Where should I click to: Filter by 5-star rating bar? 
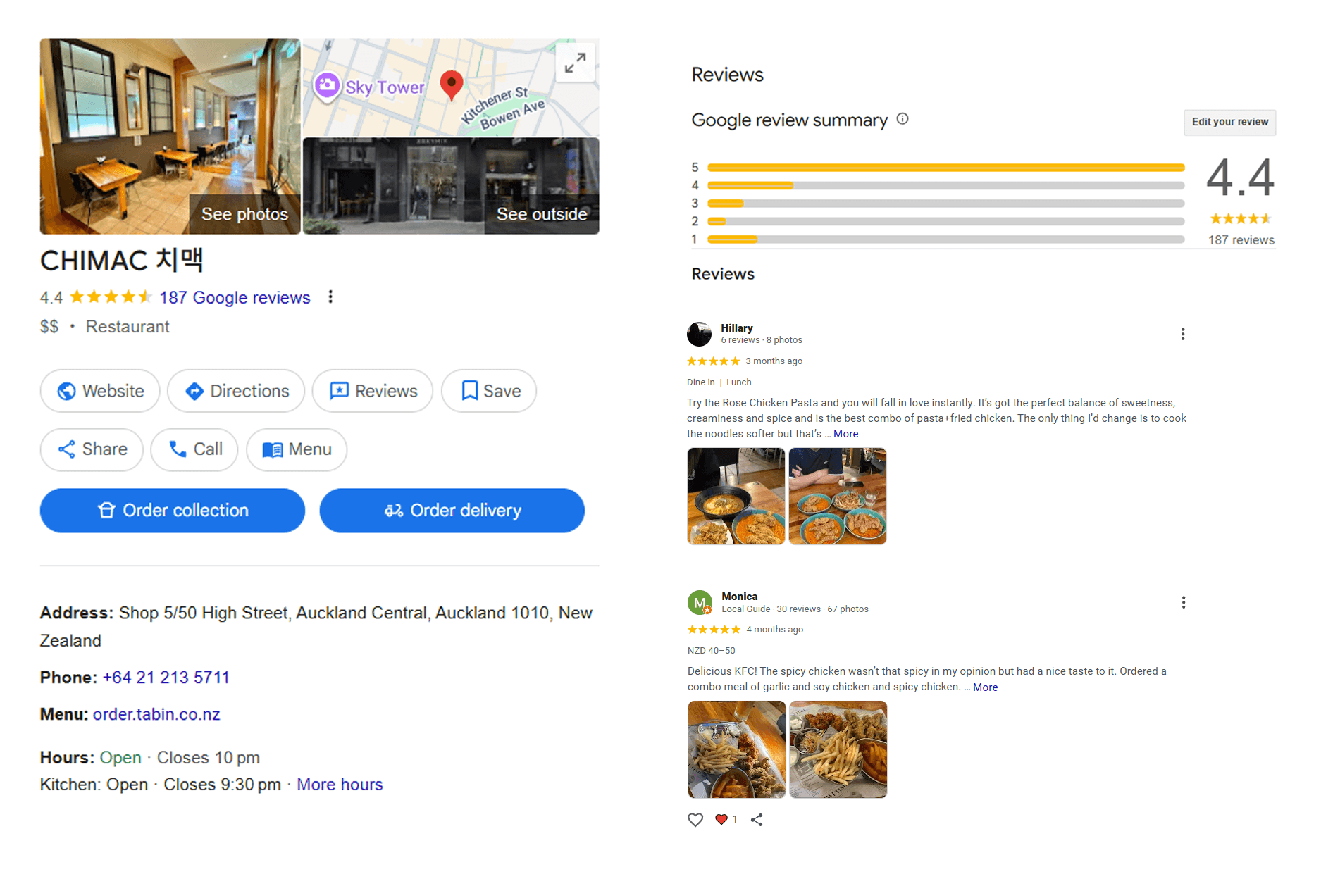coord(946,168)
